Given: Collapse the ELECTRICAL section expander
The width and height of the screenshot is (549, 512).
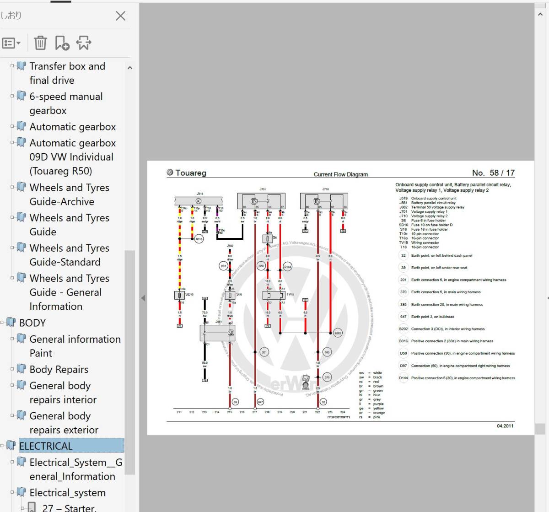Looking at the screenshot, I should tap(2, 445).
